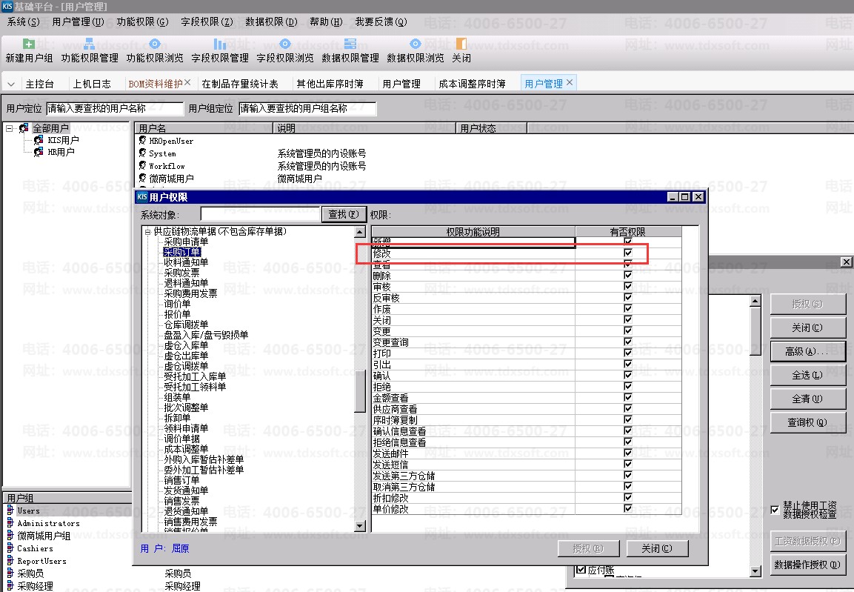Viewport: 854px width, 592px height.
Task: Select 仓库调拨单 in the object tree
Action: pyautogui.click(x=186, y=324)
